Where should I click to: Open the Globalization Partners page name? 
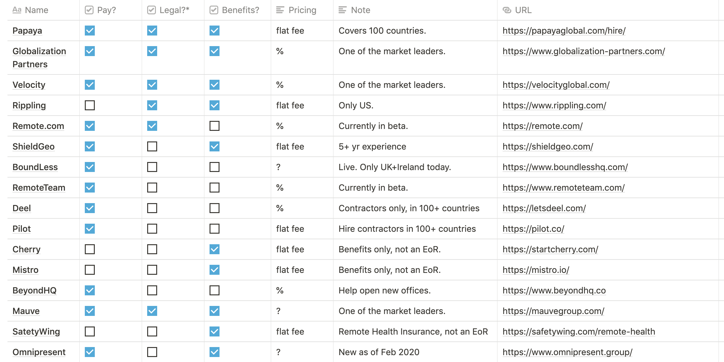[x=39, y=58]
